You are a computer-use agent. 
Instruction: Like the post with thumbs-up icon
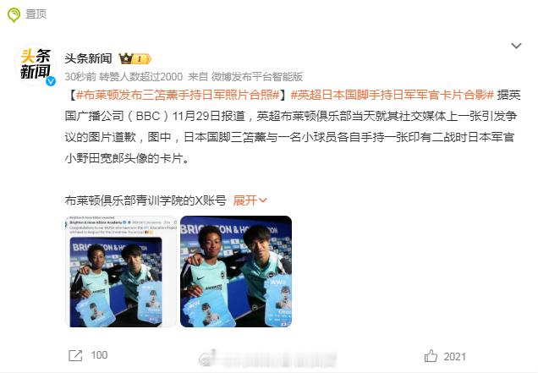(431, 356)
